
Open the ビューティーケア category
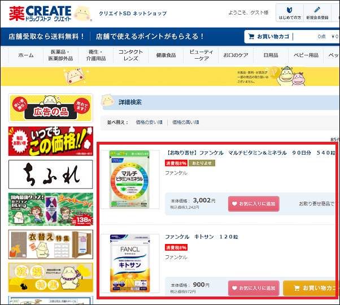(x=201, y=55)
